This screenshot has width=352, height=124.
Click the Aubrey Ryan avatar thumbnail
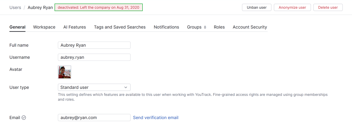[64, 72]
